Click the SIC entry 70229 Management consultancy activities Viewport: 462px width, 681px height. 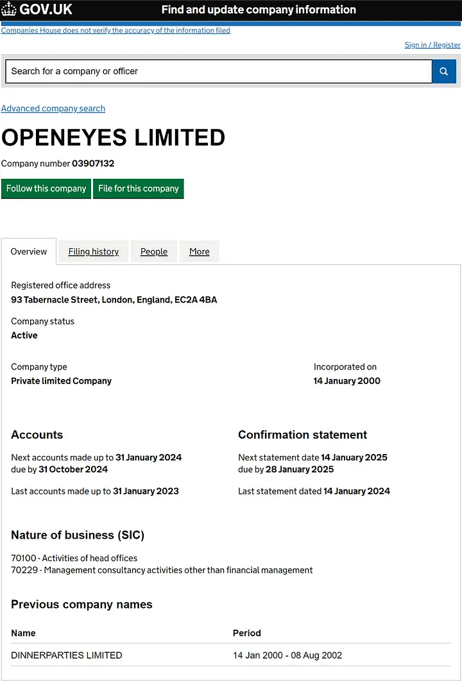point(162,570)
